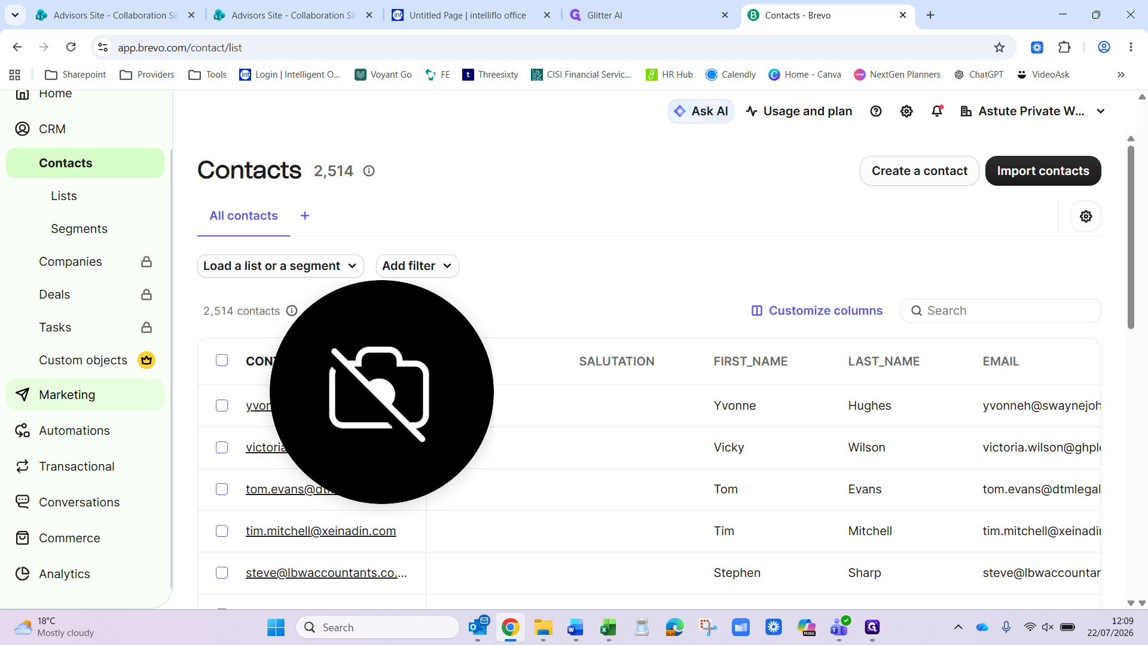
Task: Open Lists in sidebar
Action: click(x=64, y=196)
